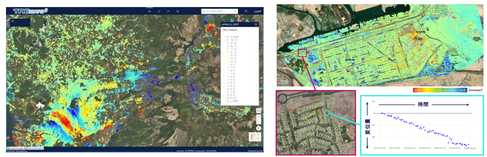This screenshot has width=487, height=157.
Task: Click the red square marker on the right map
Action: [x=302, y=53]
